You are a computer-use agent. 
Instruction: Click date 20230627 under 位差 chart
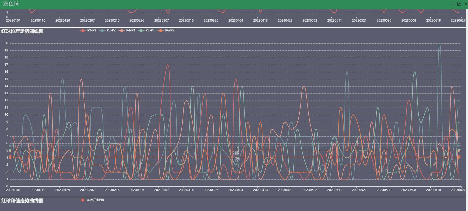(x=458, y=190)
